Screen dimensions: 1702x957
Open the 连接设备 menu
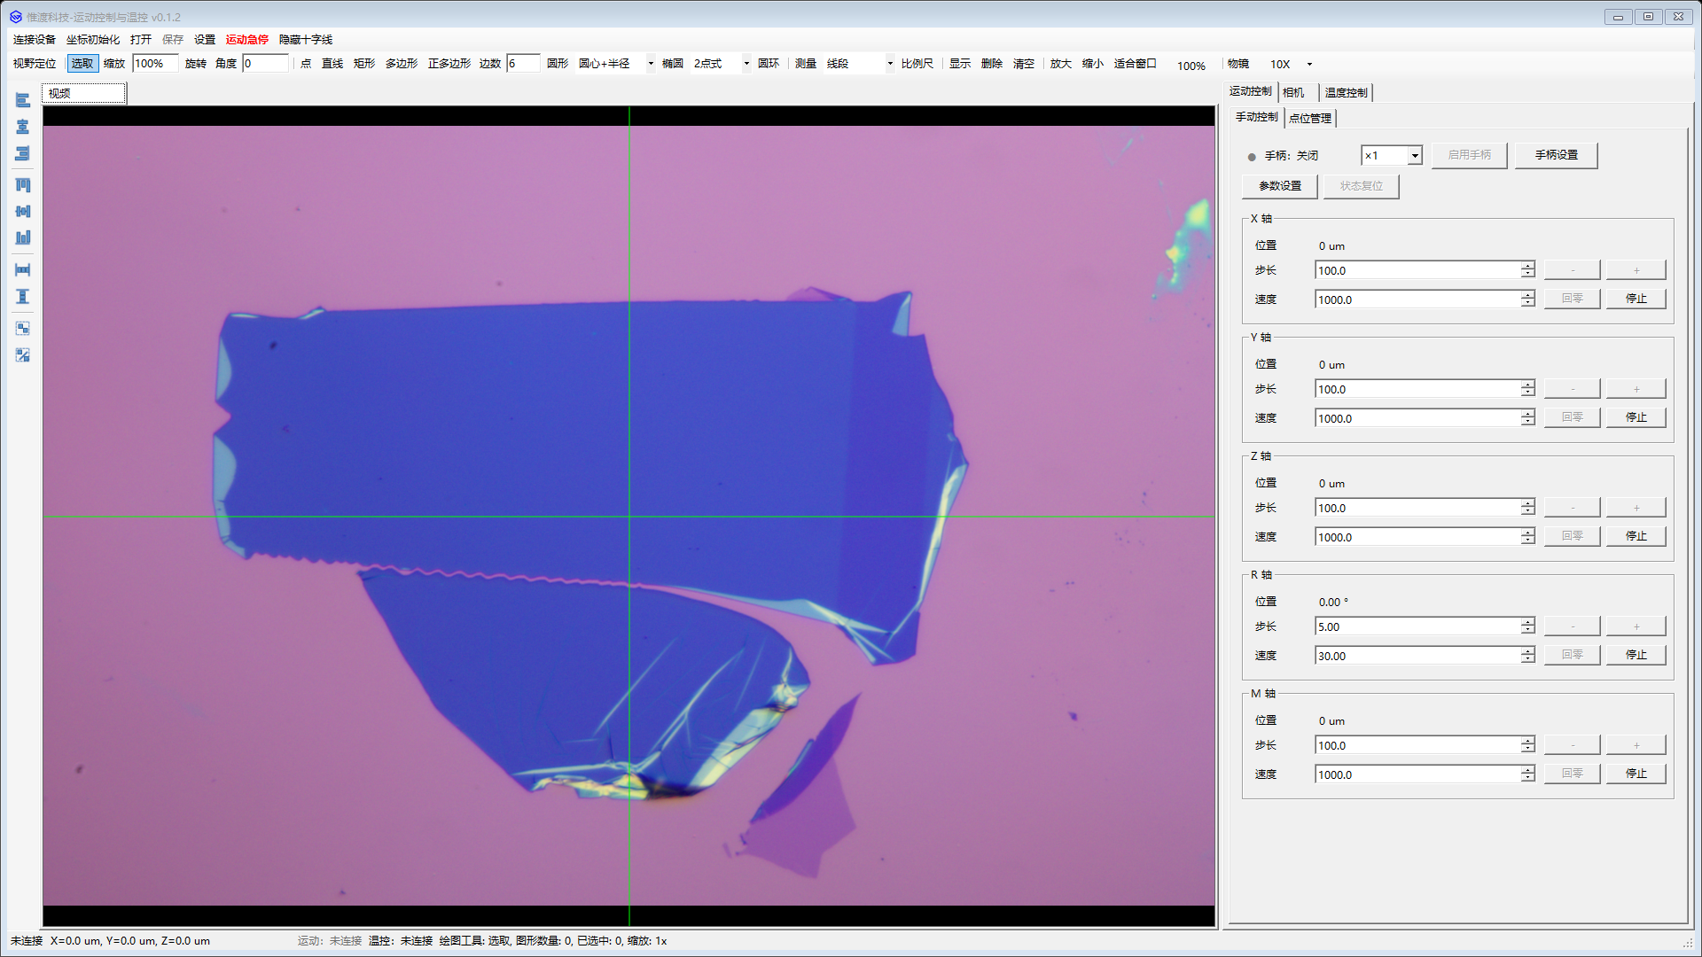click(x=34, y=40)
